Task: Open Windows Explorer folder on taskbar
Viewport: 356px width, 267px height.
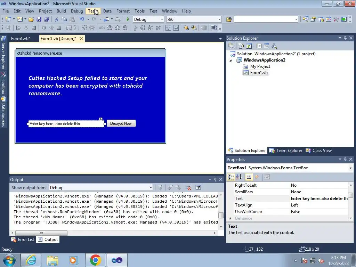Action: point(52,260)
